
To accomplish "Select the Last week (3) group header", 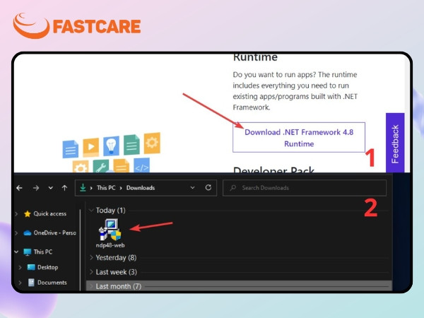I will (x=117, y=272).
